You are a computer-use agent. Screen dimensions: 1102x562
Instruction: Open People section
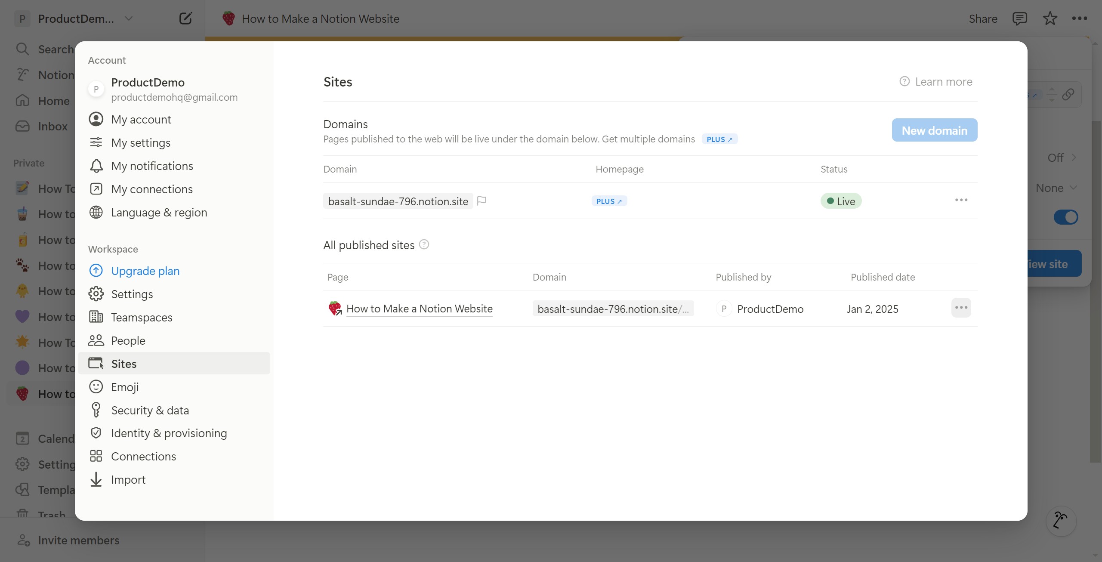pos(174,340)
